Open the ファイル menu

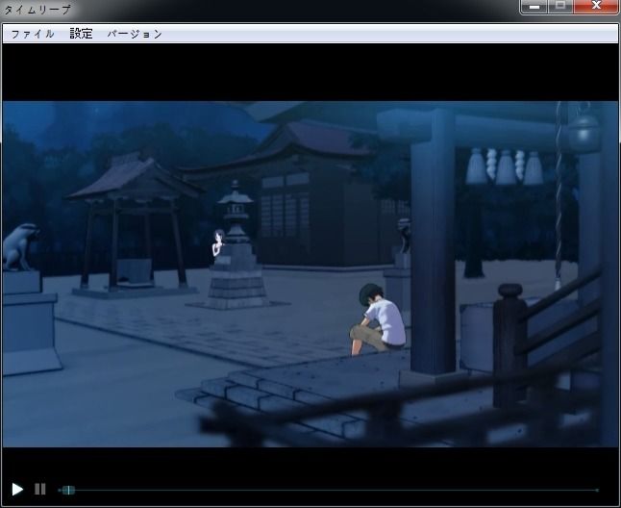[x=33, y=34]
